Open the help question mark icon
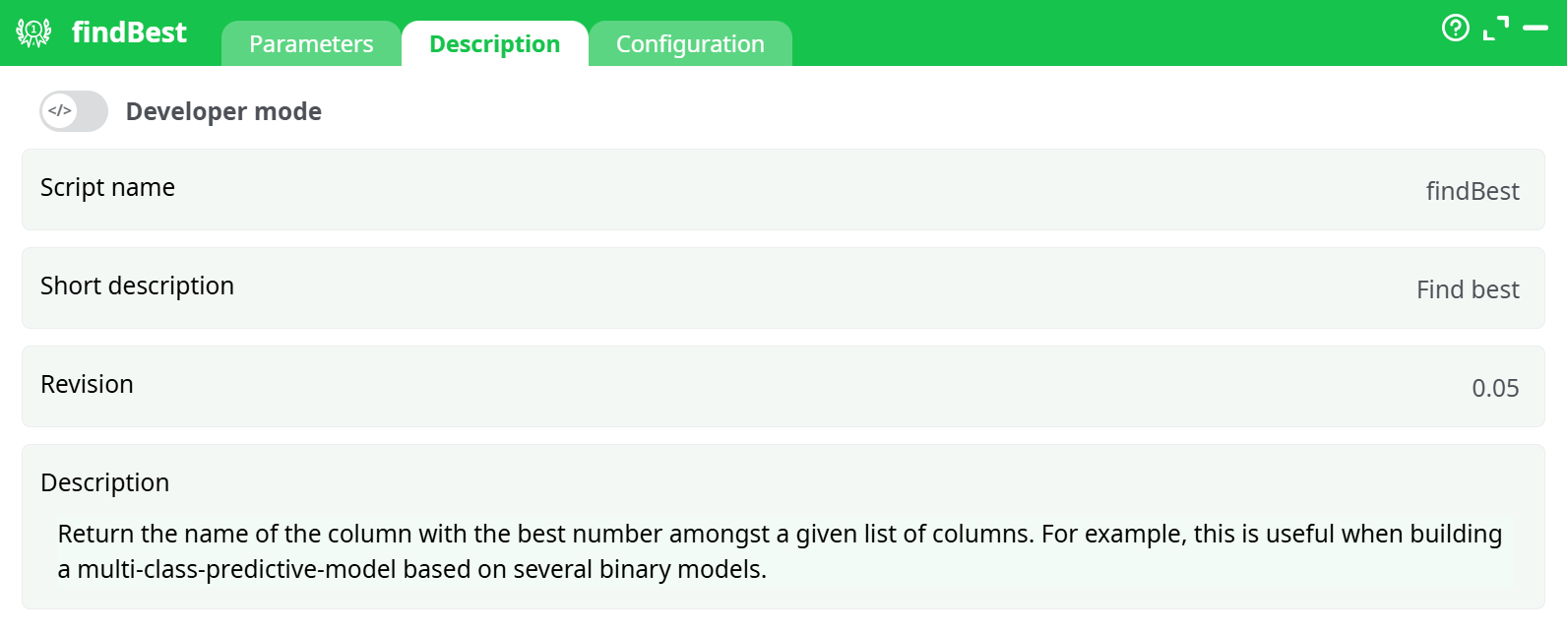 pyautogui.click(x=1455, y=28)
